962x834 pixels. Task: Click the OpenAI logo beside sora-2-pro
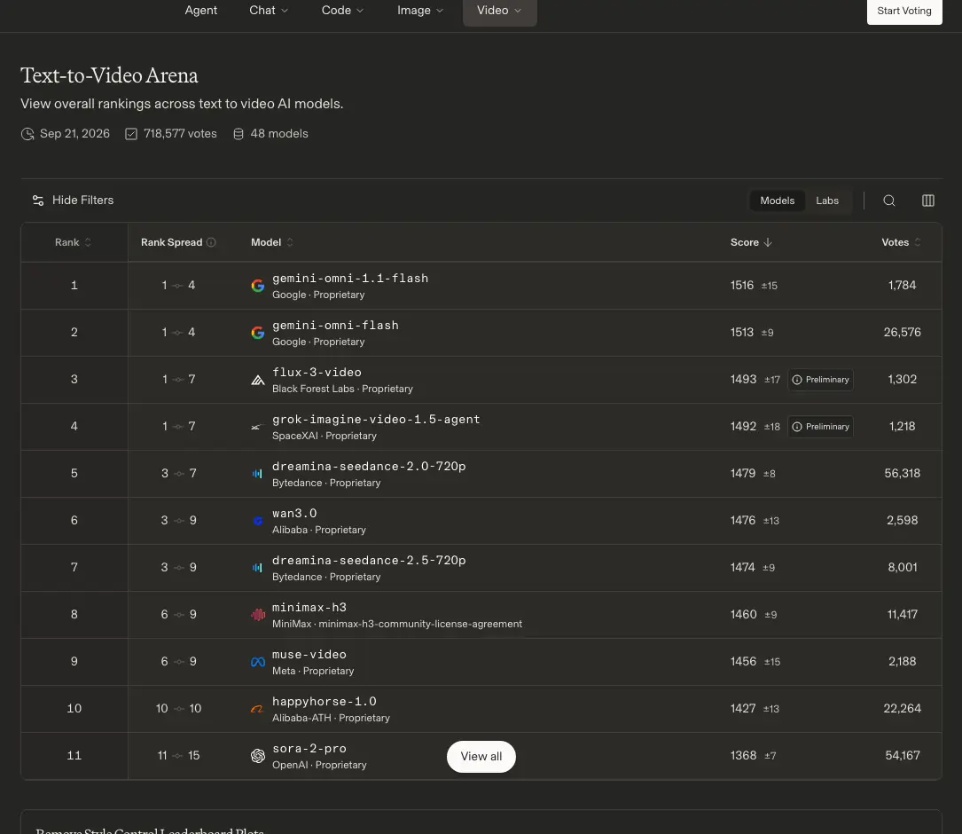(258, 755)
